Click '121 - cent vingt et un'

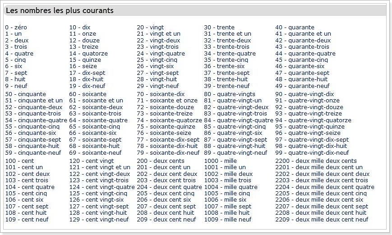pos(100,167)
